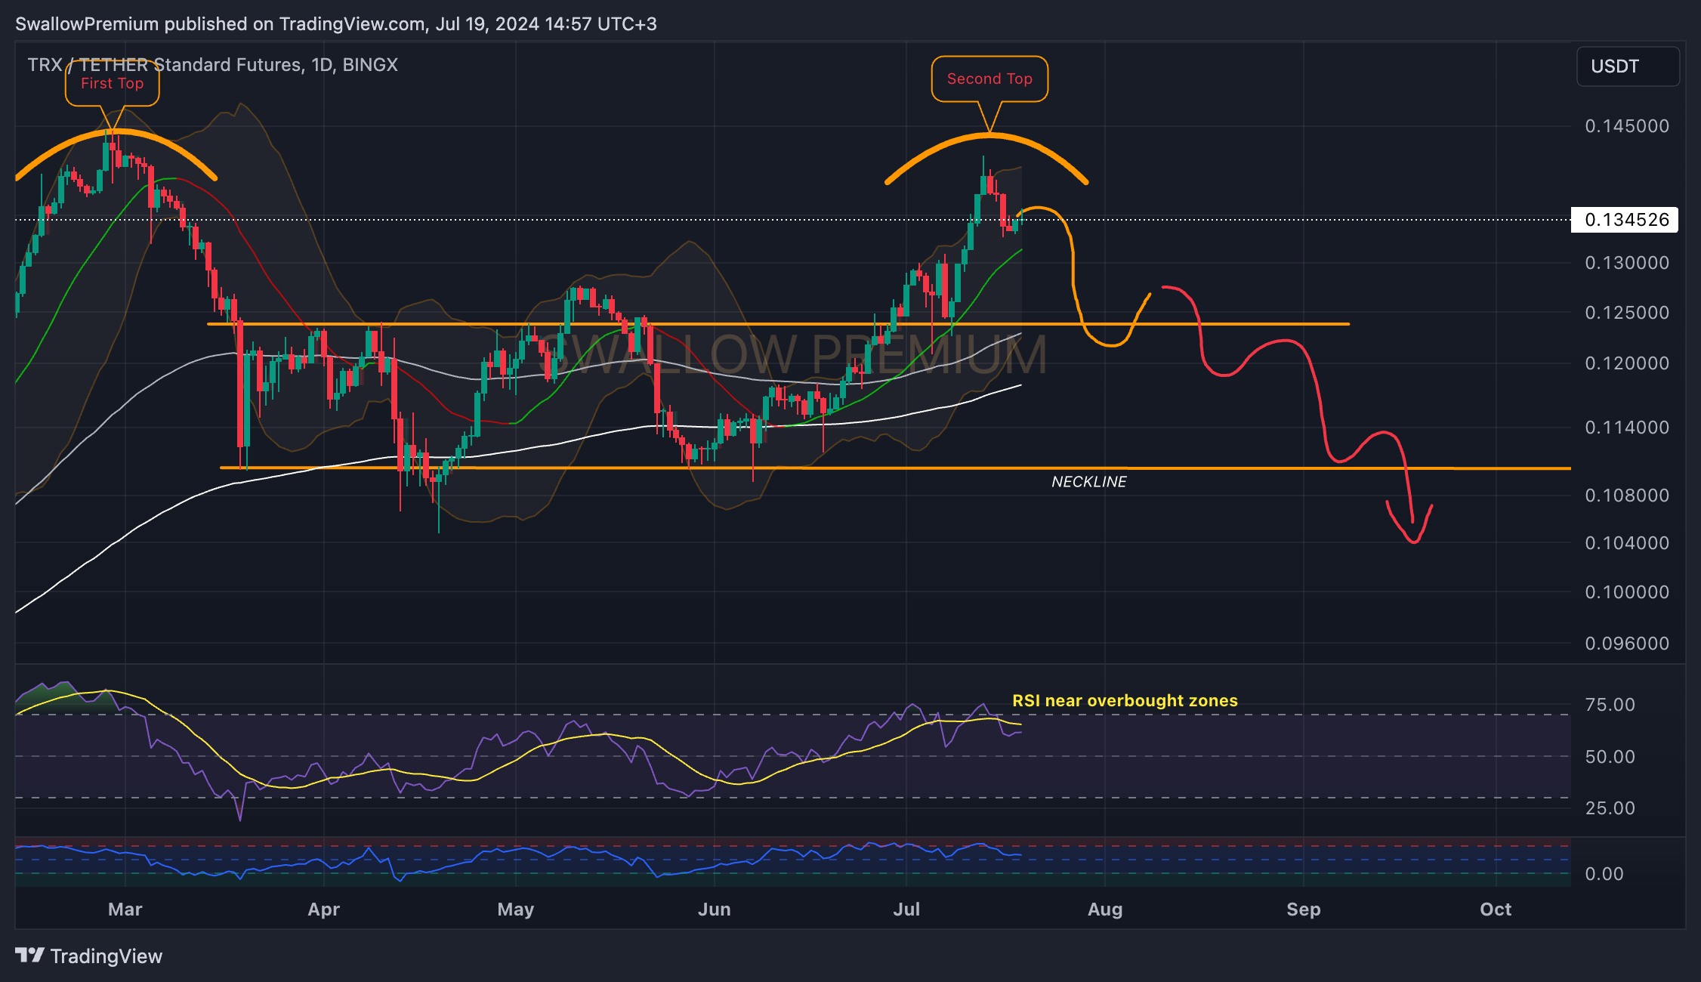Viewport: 1701px width, 982px height.
Task: Click the 0.00 indicator axis label
Action: point(1604,874)
